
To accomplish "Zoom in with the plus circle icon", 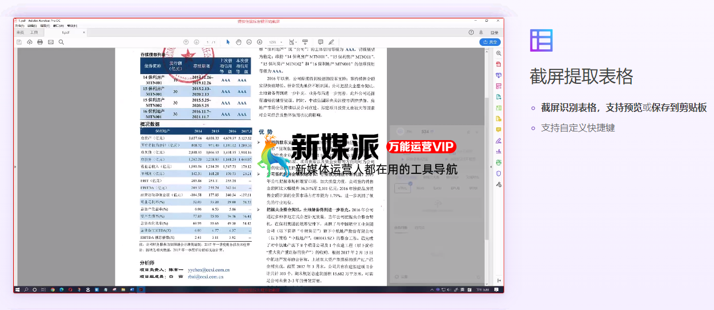I will pos(260,42).
